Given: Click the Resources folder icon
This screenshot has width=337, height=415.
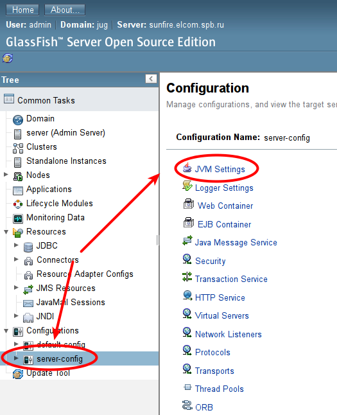Looking at the screenshot, I should coord(18,233).
